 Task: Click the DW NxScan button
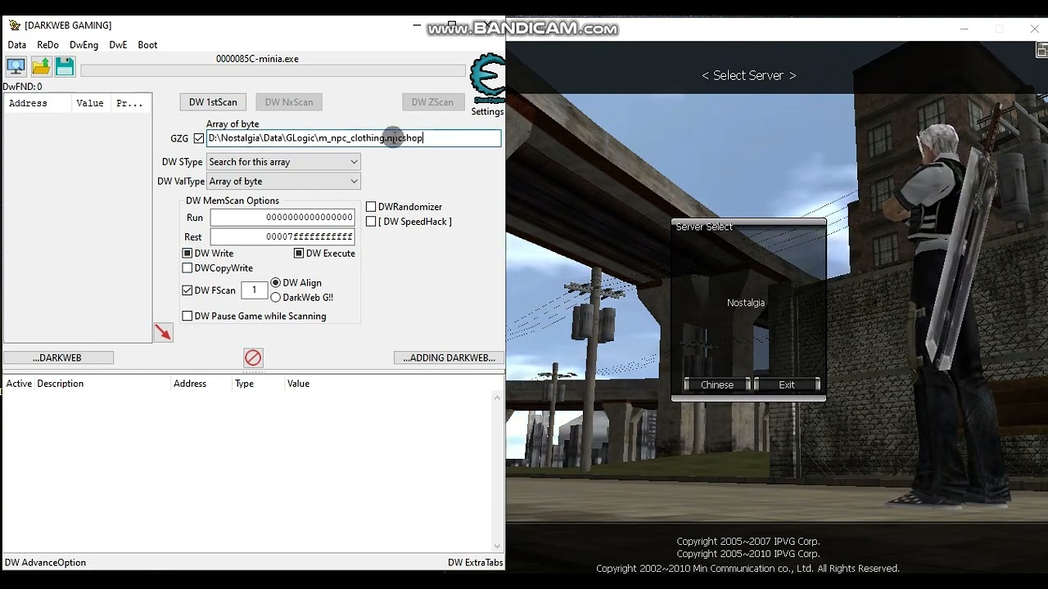[289, 102]
